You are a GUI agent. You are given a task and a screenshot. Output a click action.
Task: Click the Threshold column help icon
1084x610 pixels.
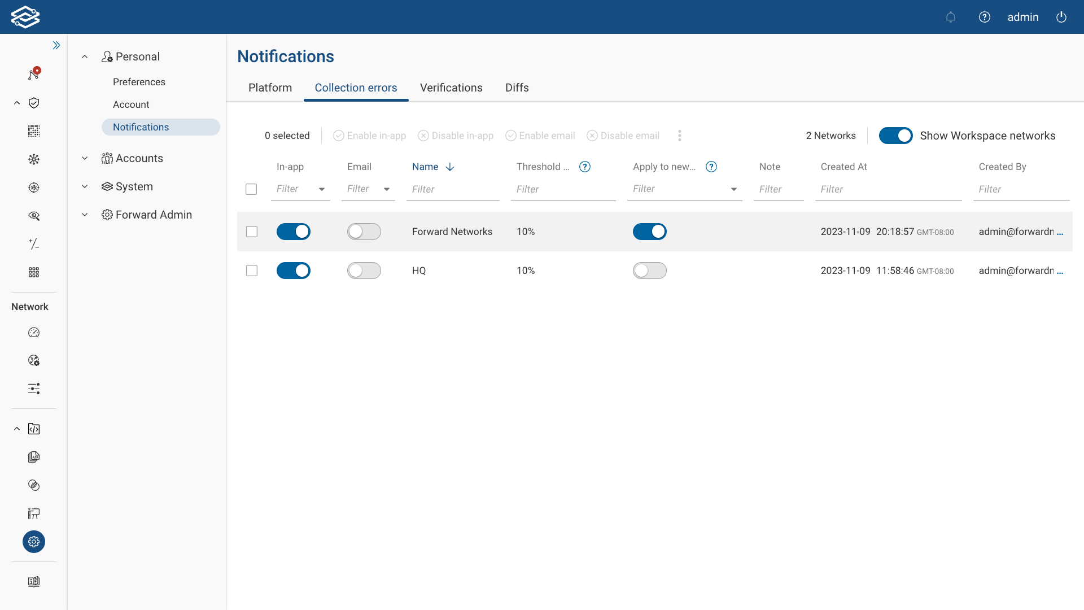tap(585, 167)
